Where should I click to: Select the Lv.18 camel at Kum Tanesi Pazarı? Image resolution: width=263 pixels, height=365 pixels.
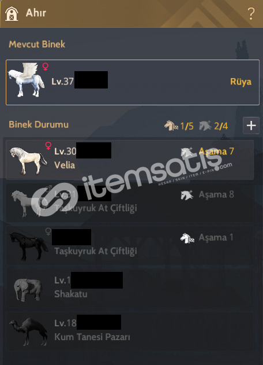coord(130,331)
